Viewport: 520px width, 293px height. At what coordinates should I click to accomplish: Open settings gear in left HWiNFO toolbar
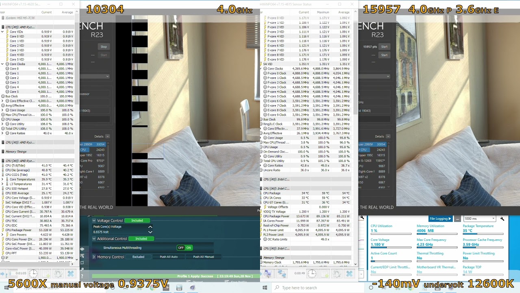click(58, 274)
